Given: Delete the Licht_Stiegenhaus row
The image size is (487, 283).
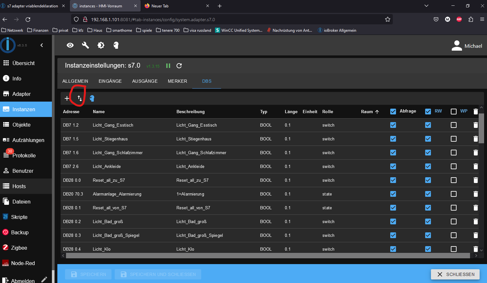Looking at the screenshot, I should (476, 139).
